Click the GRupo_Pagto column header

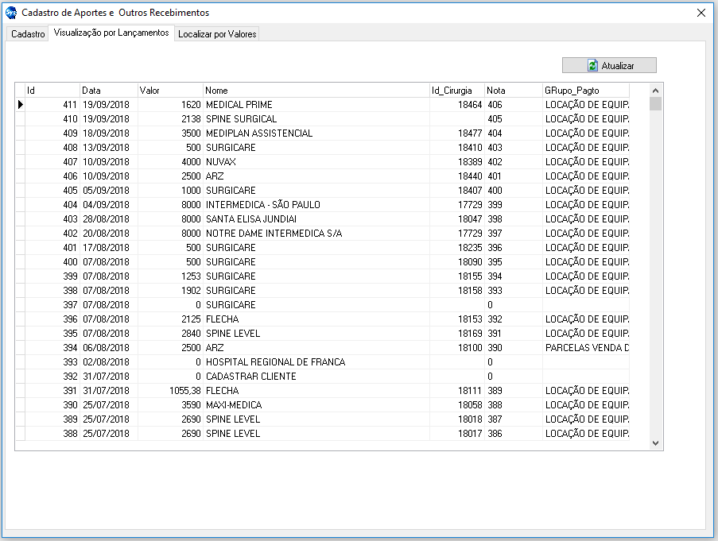point(585,91)
